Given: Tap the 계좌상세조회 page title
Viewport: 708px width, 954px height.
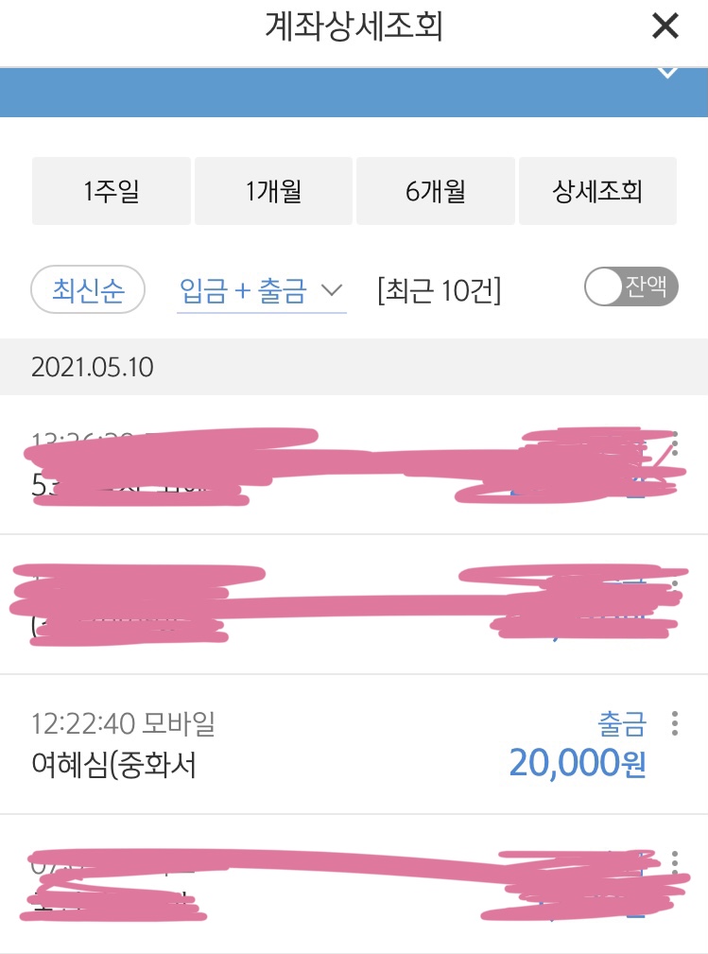Looking at the screenshot, I should pos(354,27).
